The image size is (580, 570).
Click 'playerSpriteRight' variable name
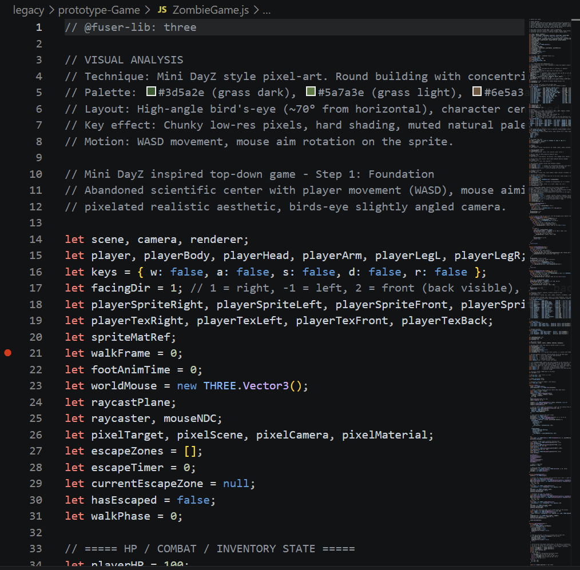[x=147, y=305]
